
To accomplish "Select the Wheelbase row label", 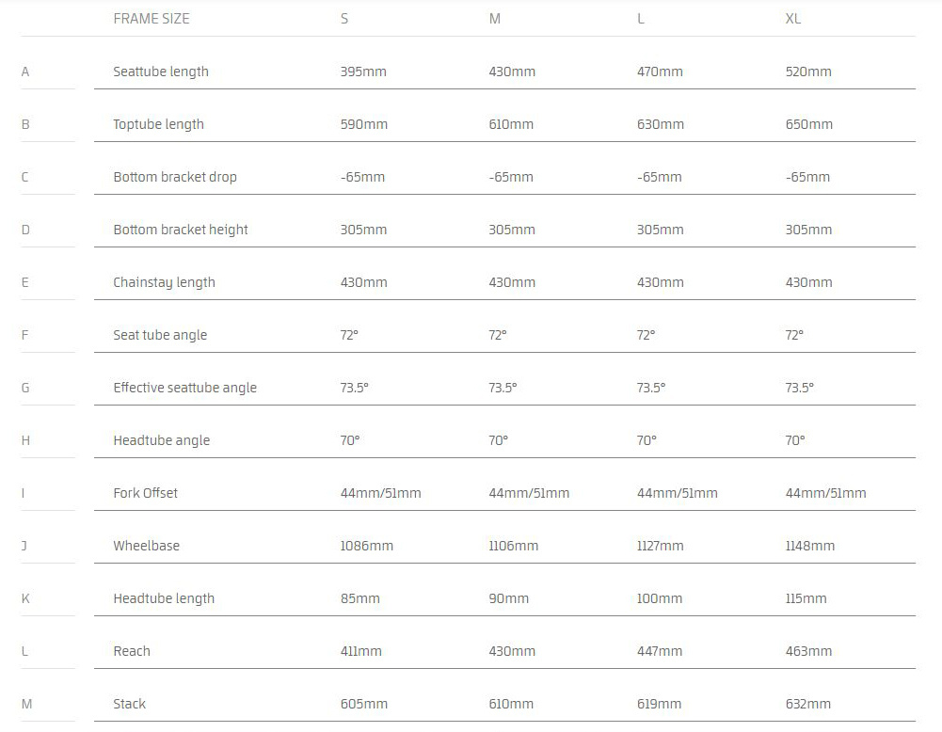I will (146, 546).
